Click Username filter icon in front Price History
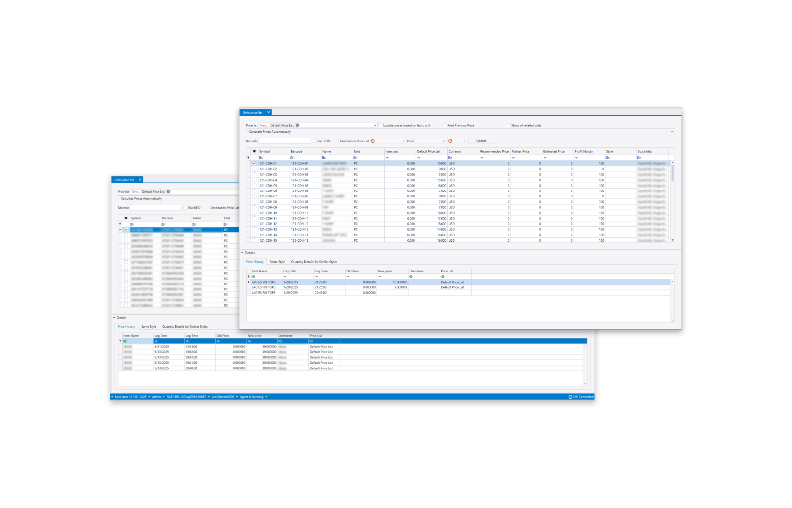This screenshot has height=508, width=792. pos(411,277)
